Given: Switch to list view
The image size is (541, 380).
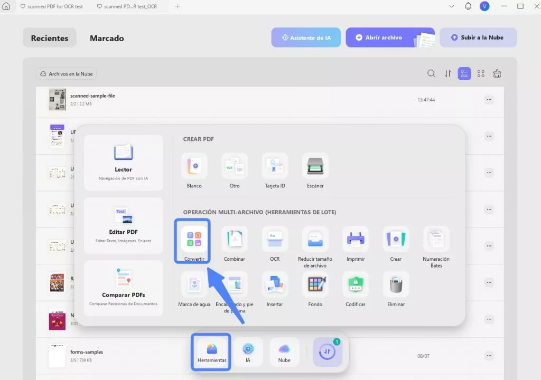Looking at the screenshot, I should [464, 73].
